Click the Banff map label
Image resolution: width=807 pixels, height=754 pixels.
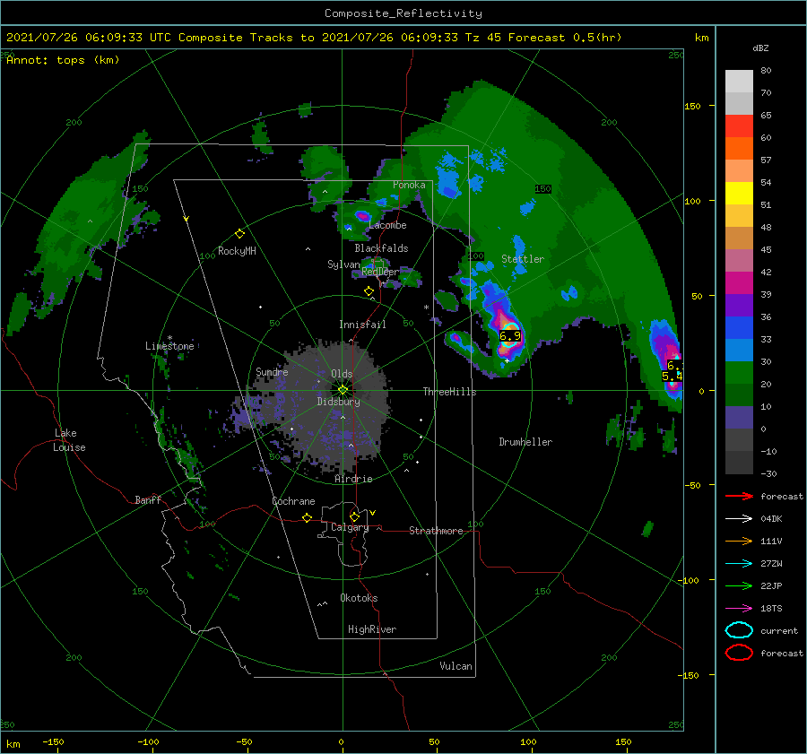pyautogui.click(x=148, y=500)
